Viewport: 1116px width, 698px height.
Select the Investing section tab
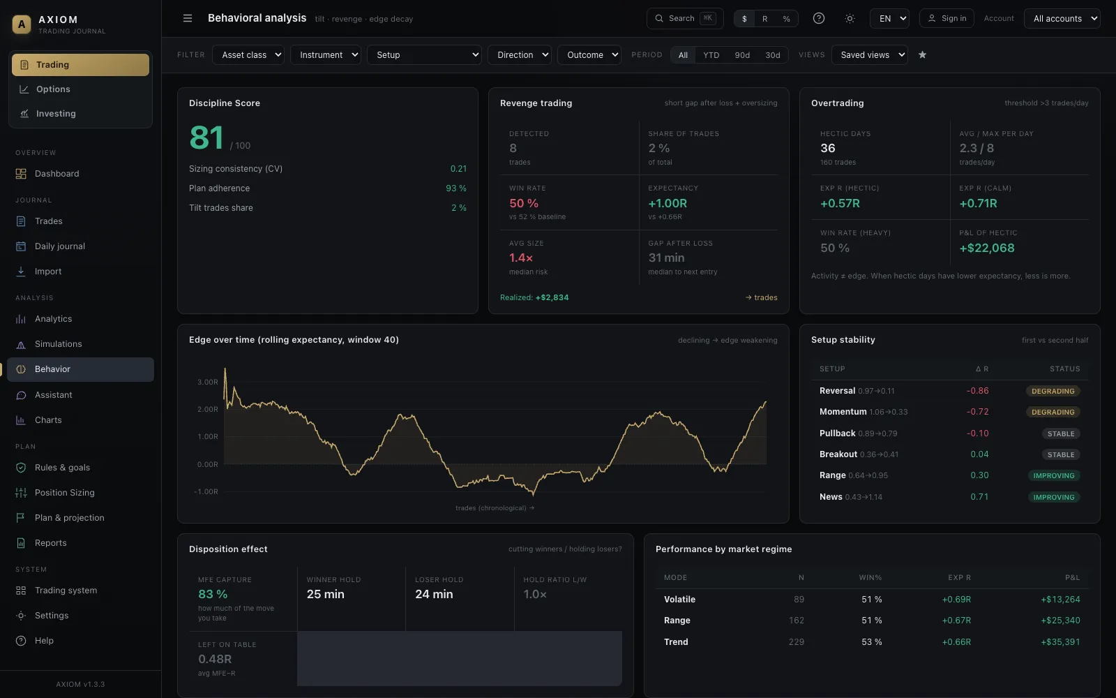[x=80, y=114]
